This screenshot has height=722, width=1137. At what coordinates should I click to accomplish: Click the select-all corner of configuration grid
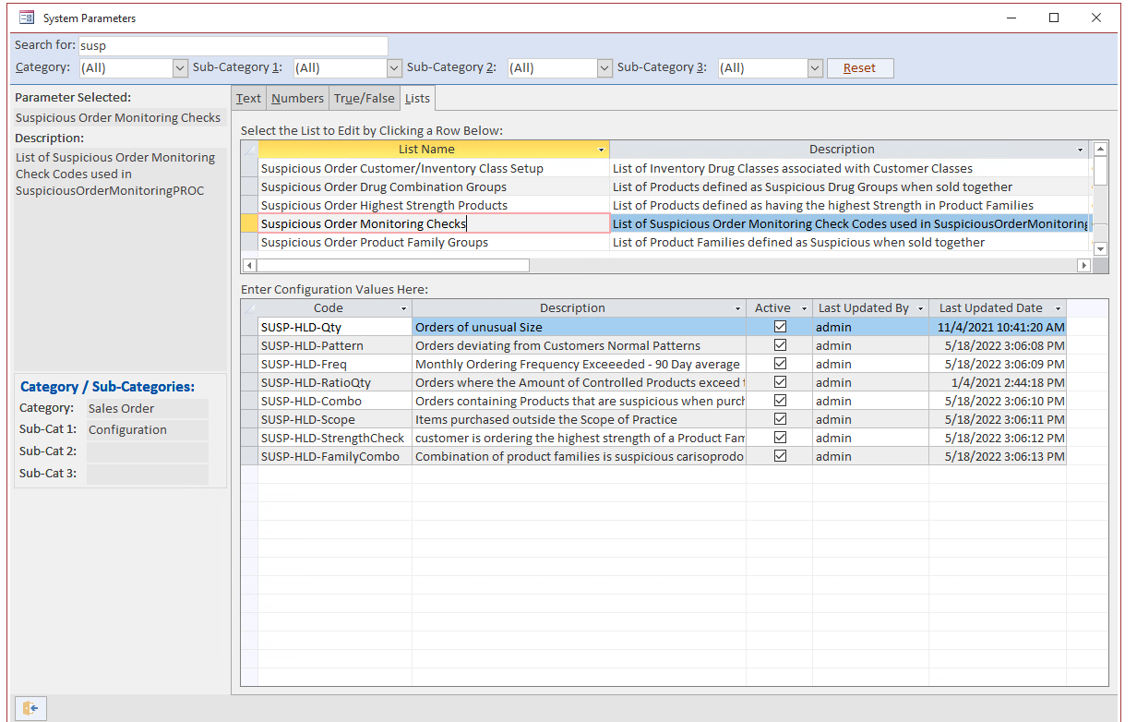point(249,308)
